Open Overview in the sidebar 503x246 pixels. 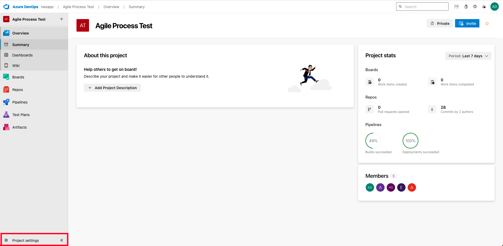[x=34, y=33]
